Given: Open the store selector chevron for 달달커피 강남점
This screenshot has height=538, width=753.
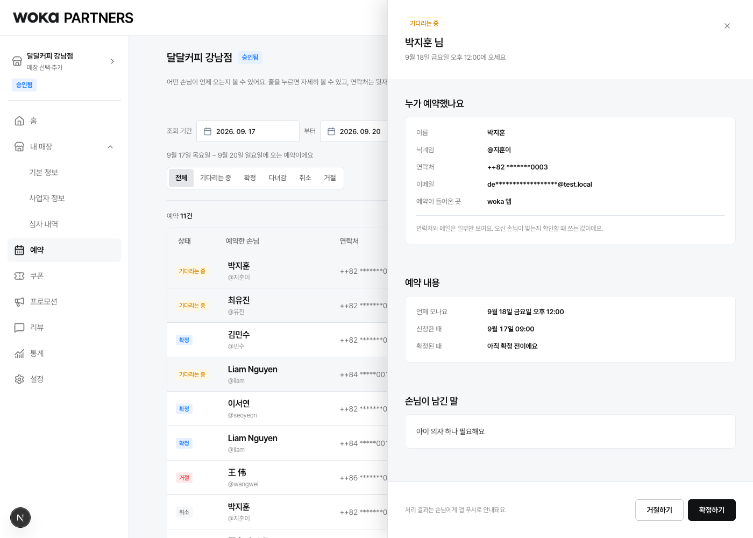Looking at the screenshot, I should pos(112,61).
